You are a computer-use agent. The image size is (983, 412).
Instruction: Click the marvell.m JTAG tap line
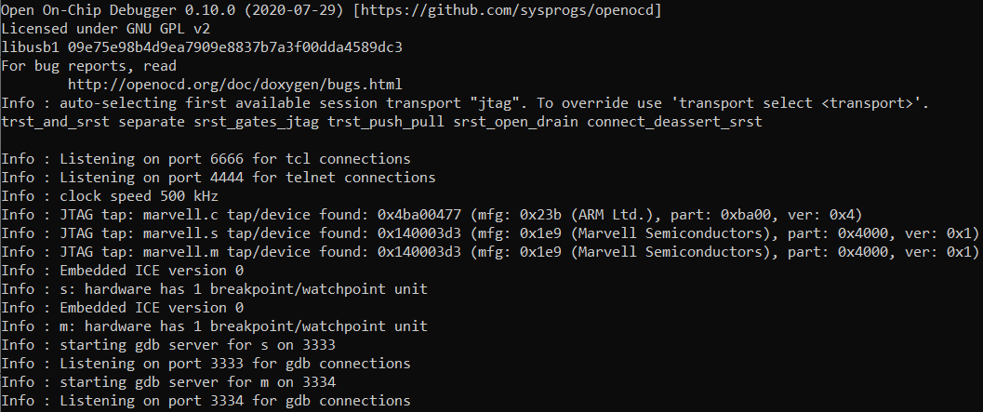pos(489,251)
